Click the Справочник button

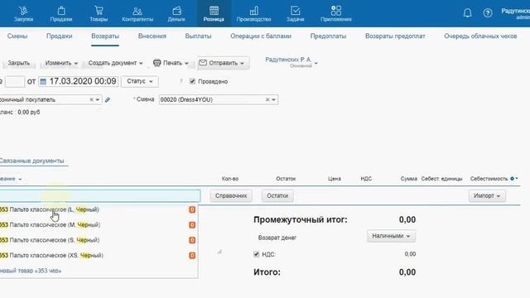[231, 196]
